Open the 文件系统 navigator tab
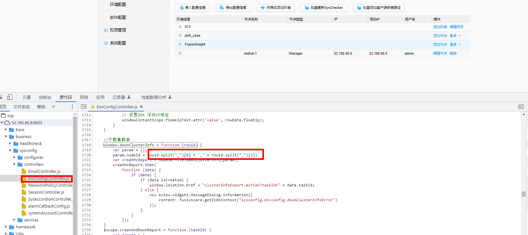The image size is (528, 235). click(21, 107)
